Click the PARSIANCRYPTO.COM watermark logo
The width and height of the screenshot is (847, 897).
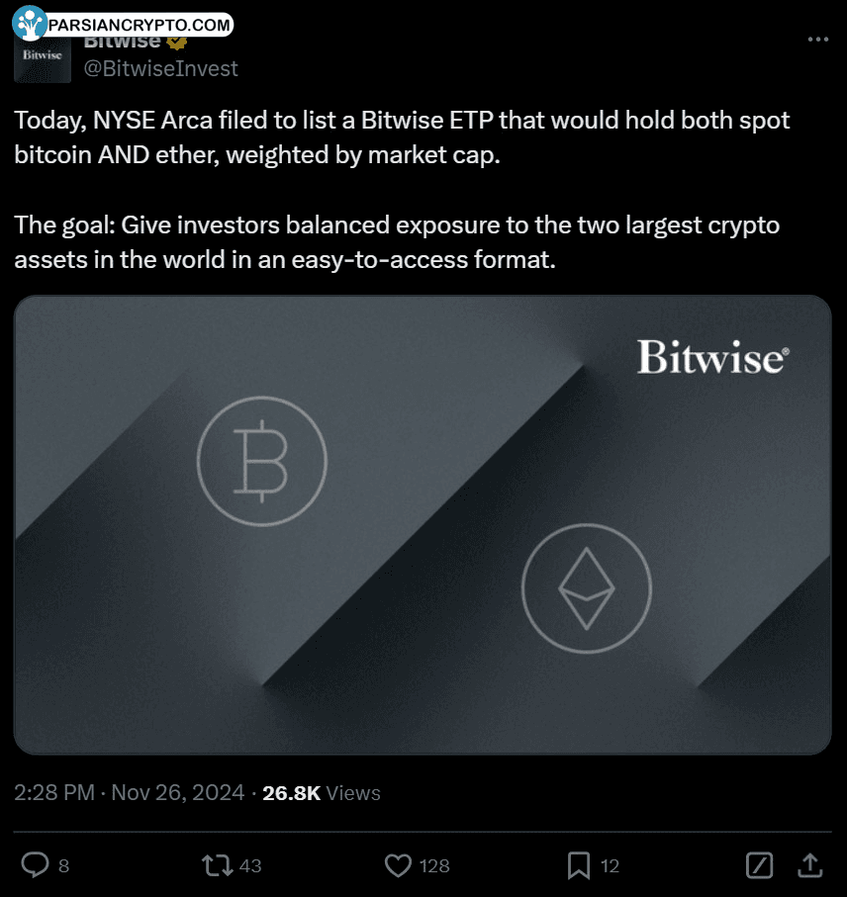123,24
